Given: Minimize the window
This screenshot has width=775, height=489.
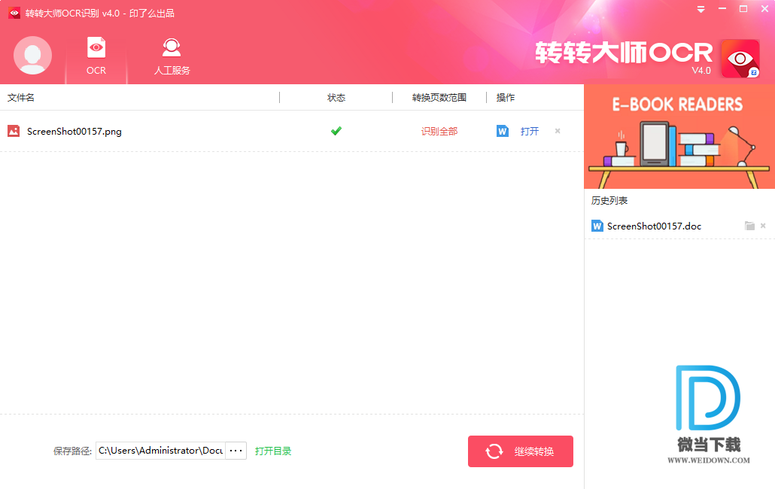Looking at the screenshot, I should click(x=722, y=9).
